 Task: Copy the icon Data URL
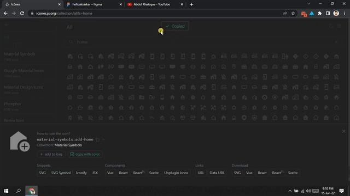[x=217, y=173]
